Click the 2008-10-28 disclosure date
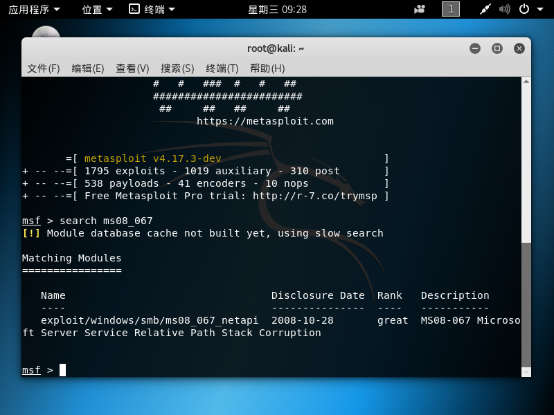Image resolution: width=554 pixels, height=415 pixels. [x=303, y=320]
